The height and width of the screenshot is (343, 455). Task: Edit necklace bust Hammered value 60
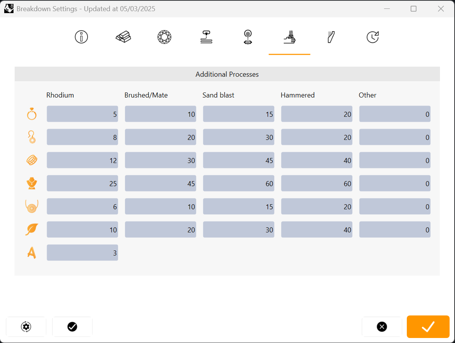coord(317,183)
